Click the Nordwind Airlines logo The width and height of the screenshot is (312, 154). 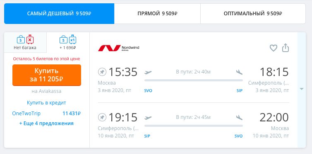[x=119, y=48]
